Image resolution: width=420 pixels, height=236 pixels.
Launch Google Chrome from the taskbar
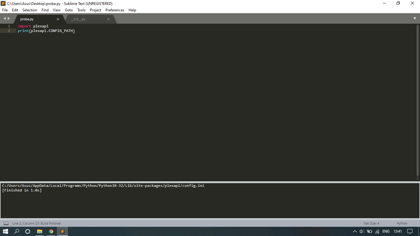pyautogui.click(x=51, y=231)
